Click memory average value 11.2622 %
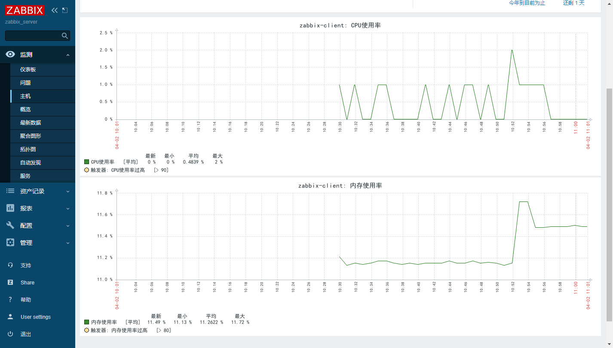 211,322
